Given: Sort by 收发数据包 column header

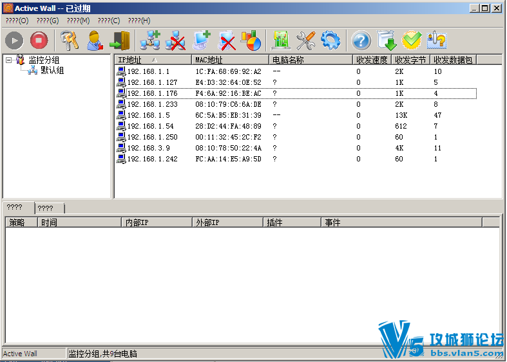Looking at the screenshot, I should pos(454,60).
